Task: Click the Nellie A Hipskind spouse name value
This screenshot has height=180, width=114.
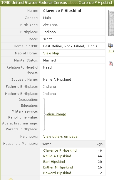Action: point(57,80)
